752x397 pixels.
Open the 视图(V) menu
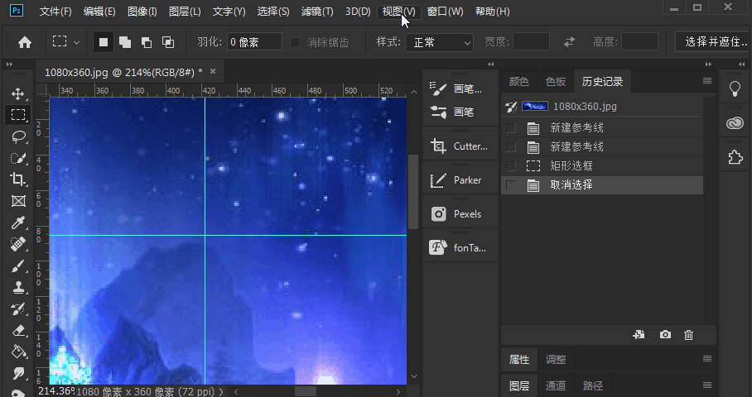(x=399, y=12)
